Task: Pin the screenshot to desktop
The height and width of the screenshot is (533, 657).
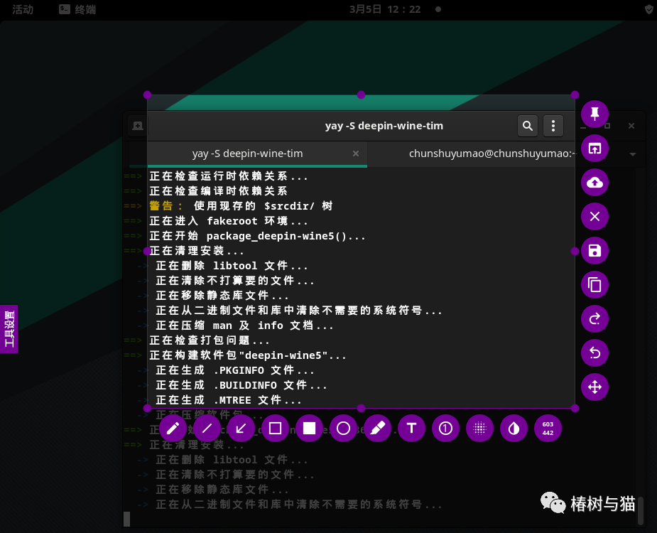Action: pyautogui.click(x=594, y=114)
